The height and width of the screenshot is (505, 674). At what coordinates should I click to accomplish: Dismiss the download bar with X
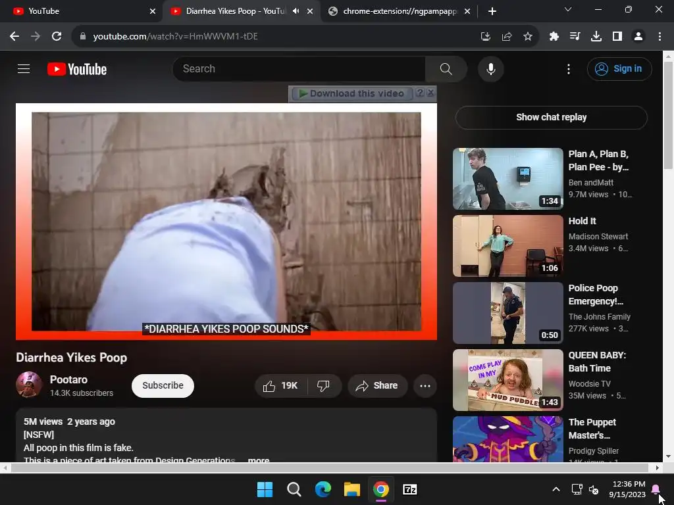pos(430,93)
